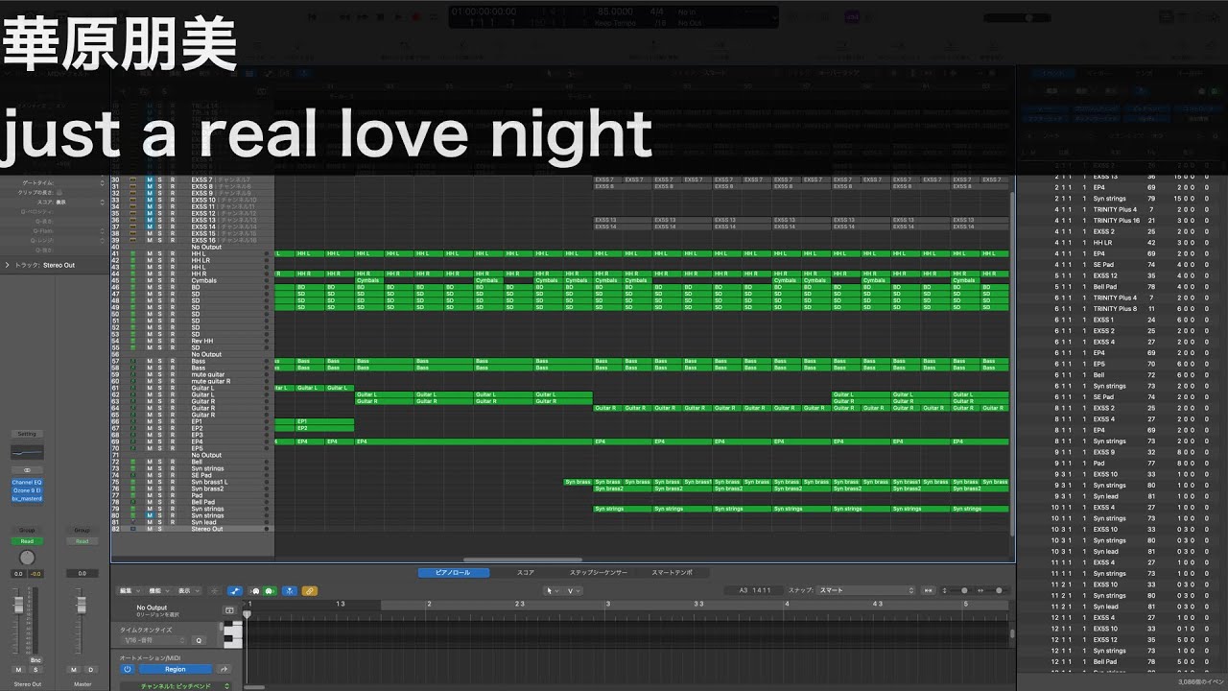This screenshot has width=1228, height=691.
Task: Open the bx_masterd plug-in slot
Action: 27,499
